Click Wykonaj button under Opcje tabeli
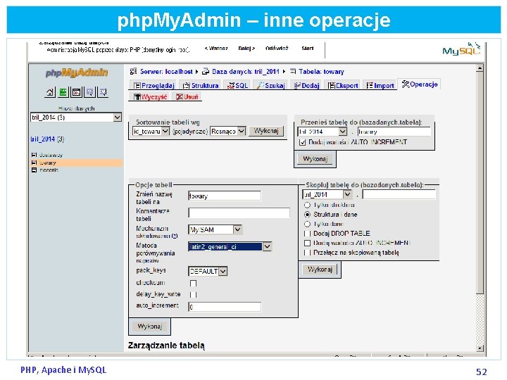Image resolution: width=507 pixels, height=380 pixels. pos(150,327)
